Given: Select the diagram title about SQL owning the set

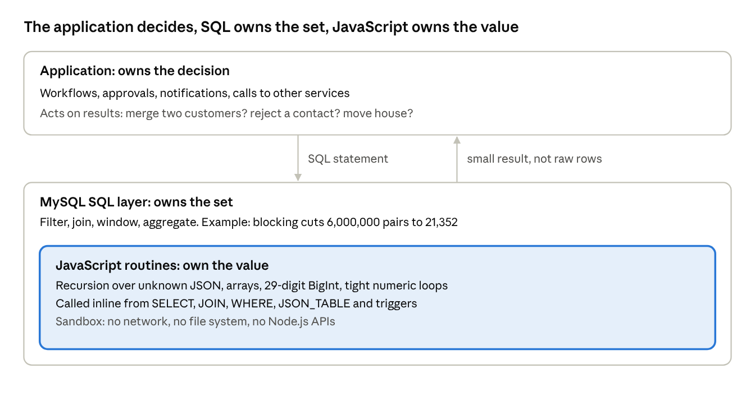Looking at the screenshot, I should coord(271,26).
